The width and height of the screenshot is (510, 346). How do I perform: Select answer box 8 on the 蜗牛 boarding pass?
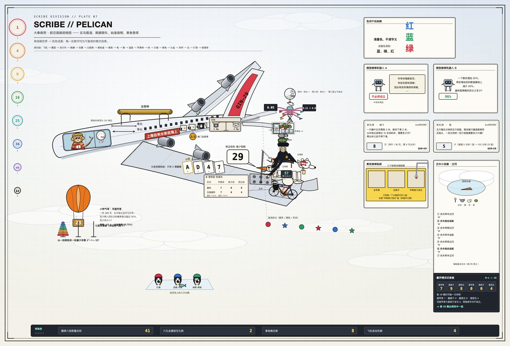click(x=374, y=146)
